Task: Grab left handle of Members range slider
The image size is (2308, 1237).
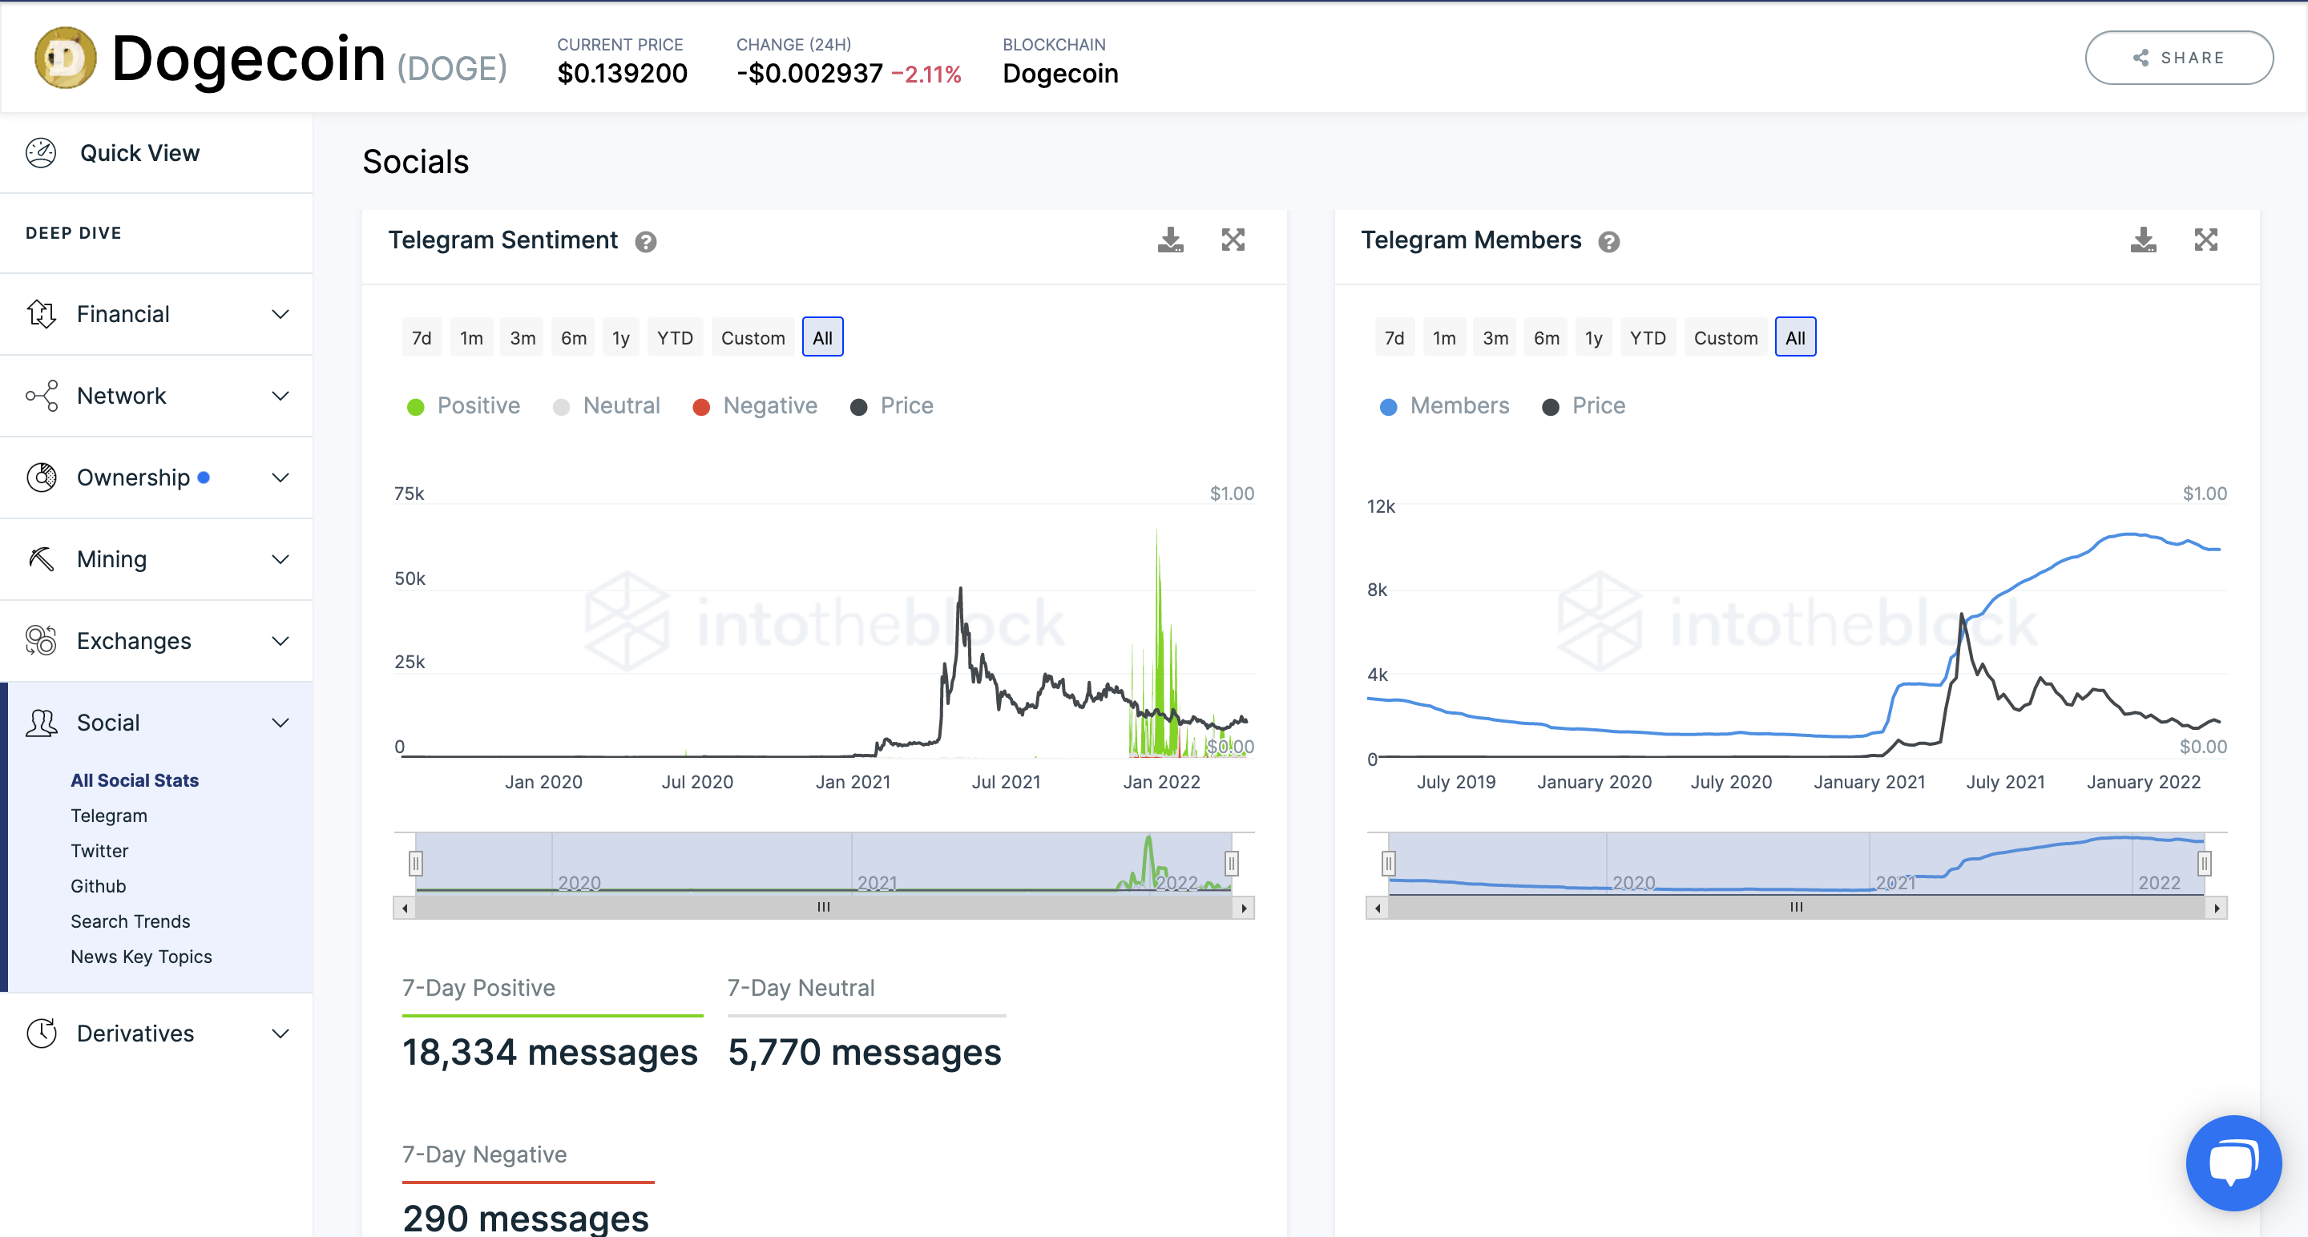Action: click(1388, 864)
